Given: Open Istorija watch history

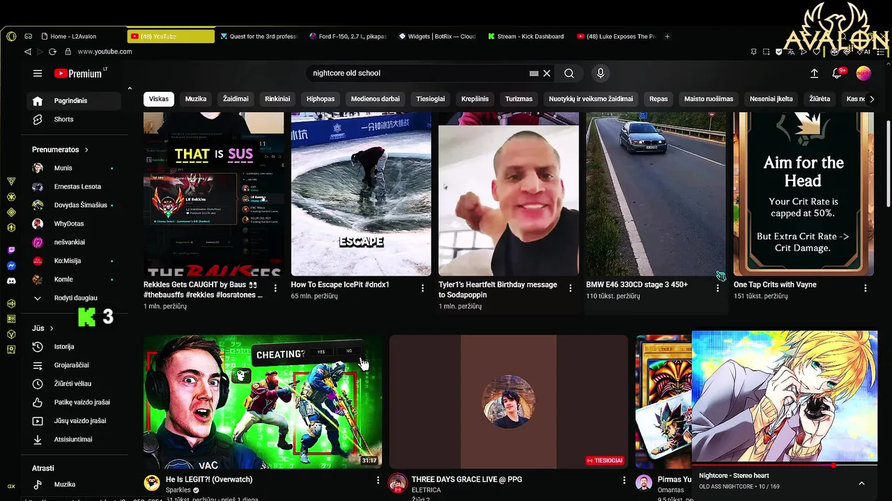Looking at the screenshot, I should coord(74,347).
